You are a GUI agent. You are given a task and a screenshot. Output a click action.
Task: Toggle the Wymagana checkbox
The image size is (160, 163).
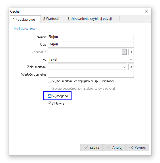tap(49, 96)
